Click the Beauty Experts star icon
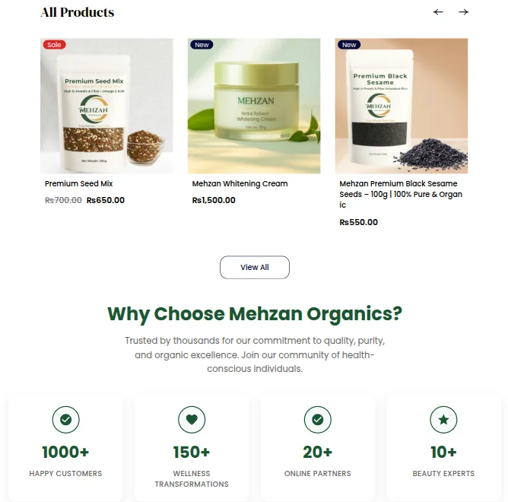Viewport: 508px width, 502px height. 443,419
